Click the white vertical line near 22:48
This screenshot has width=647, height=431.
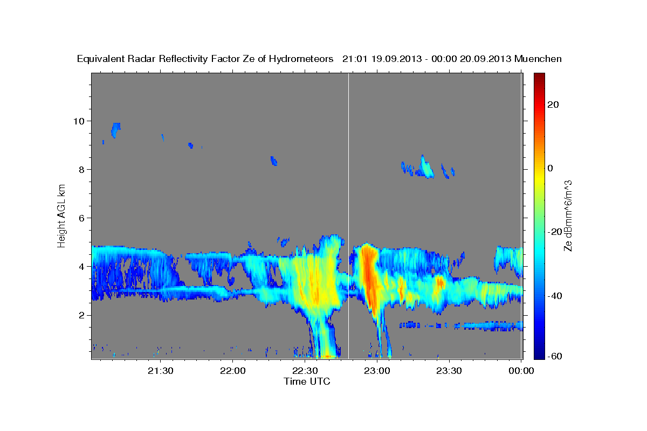[348, 215]
